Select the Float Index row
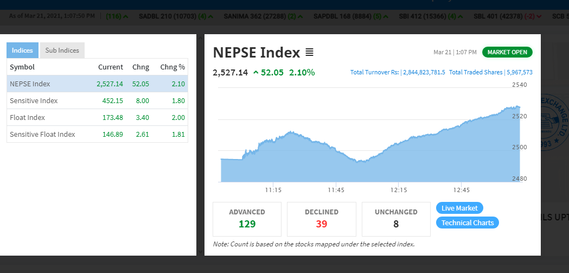569x273 pixels. click(x=97, y=117)
